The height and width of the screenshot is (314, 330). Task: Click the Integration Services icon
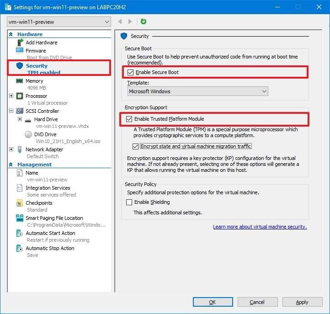19,188
